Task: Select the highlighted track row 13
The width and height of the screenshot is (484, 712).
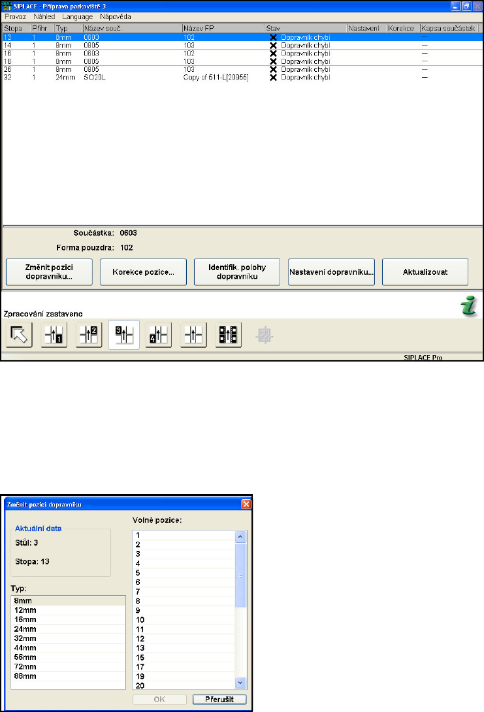Action: click(242, 37)
